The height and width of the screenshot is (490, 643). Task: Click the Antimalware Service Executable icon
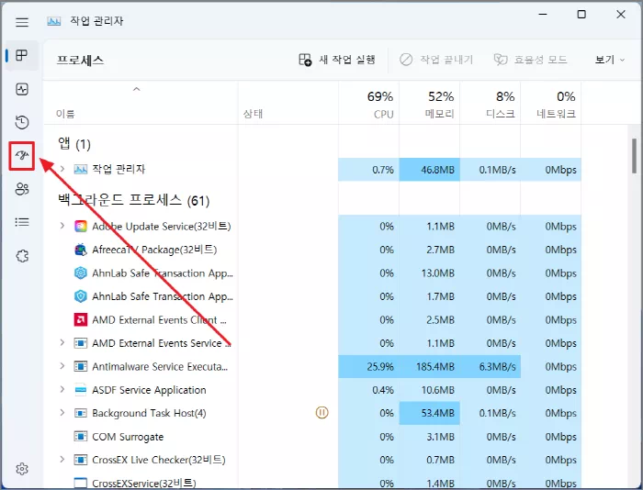pyautogui.click(x=81, y=366)
